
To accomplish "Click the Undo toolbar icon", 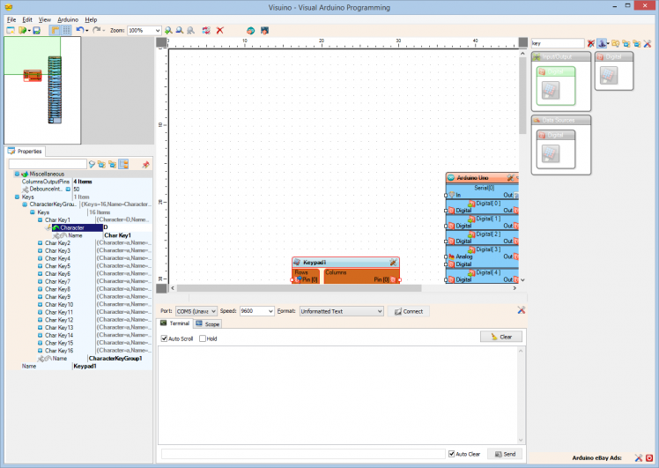I will (79, 30).
